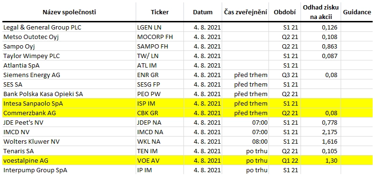The image size is (376, 177).
Task: Select the Guidance column header
Action: 357,12
